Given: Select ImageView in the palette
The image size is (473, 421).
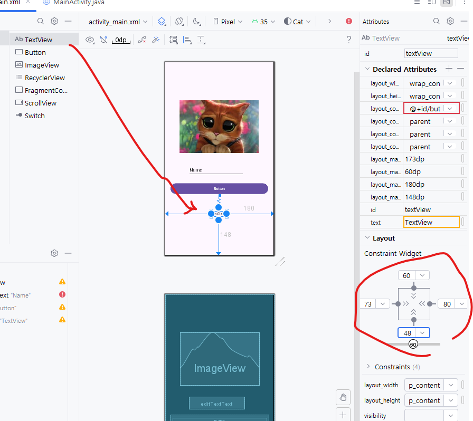Looking at the screenshot, I should tap(37, 65).
